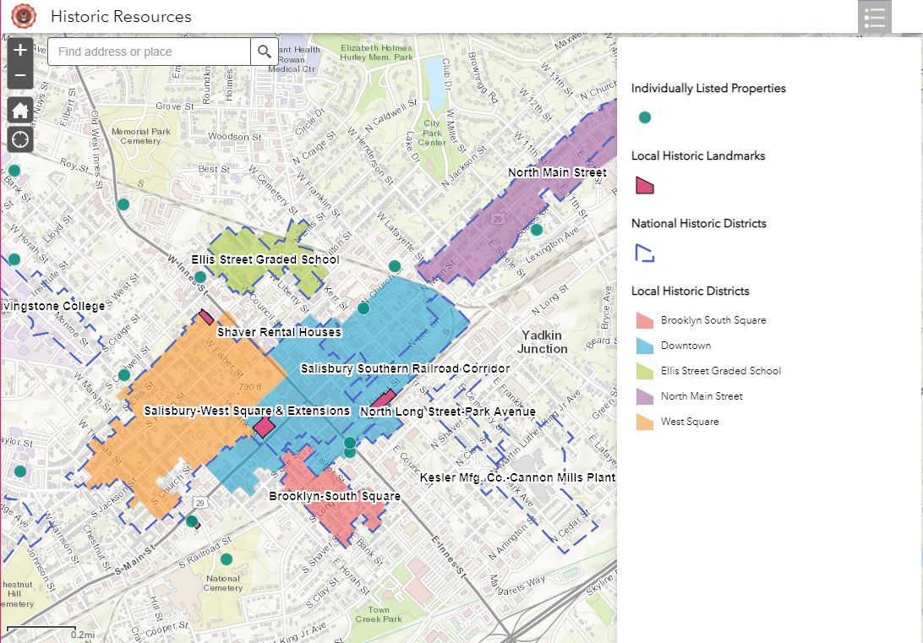Pick the West Square orange swatch
The width and height of the screenshot is (923, 643).
pos(645,422)
